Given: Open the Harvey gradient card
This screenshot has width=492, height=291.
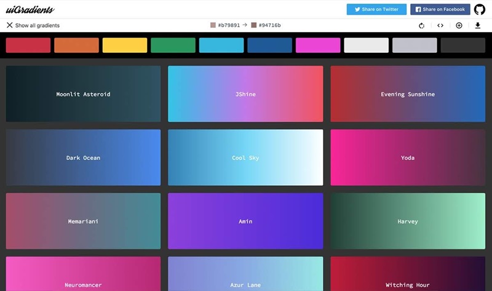Looking at the screenshot, I should [x=408, y=221].
